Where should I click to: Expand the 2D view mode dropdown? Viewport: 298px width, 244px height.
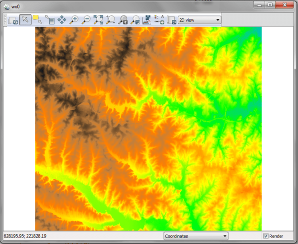pyautogui.click(x=199, y=20)
